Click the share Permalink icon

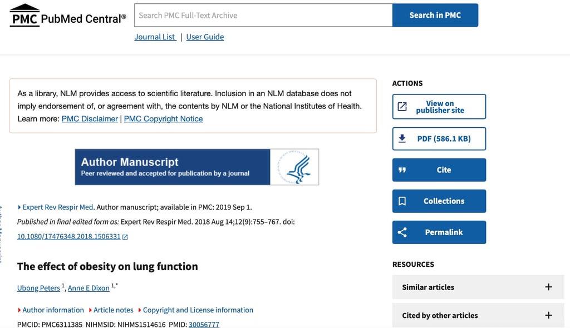point(402,232)
